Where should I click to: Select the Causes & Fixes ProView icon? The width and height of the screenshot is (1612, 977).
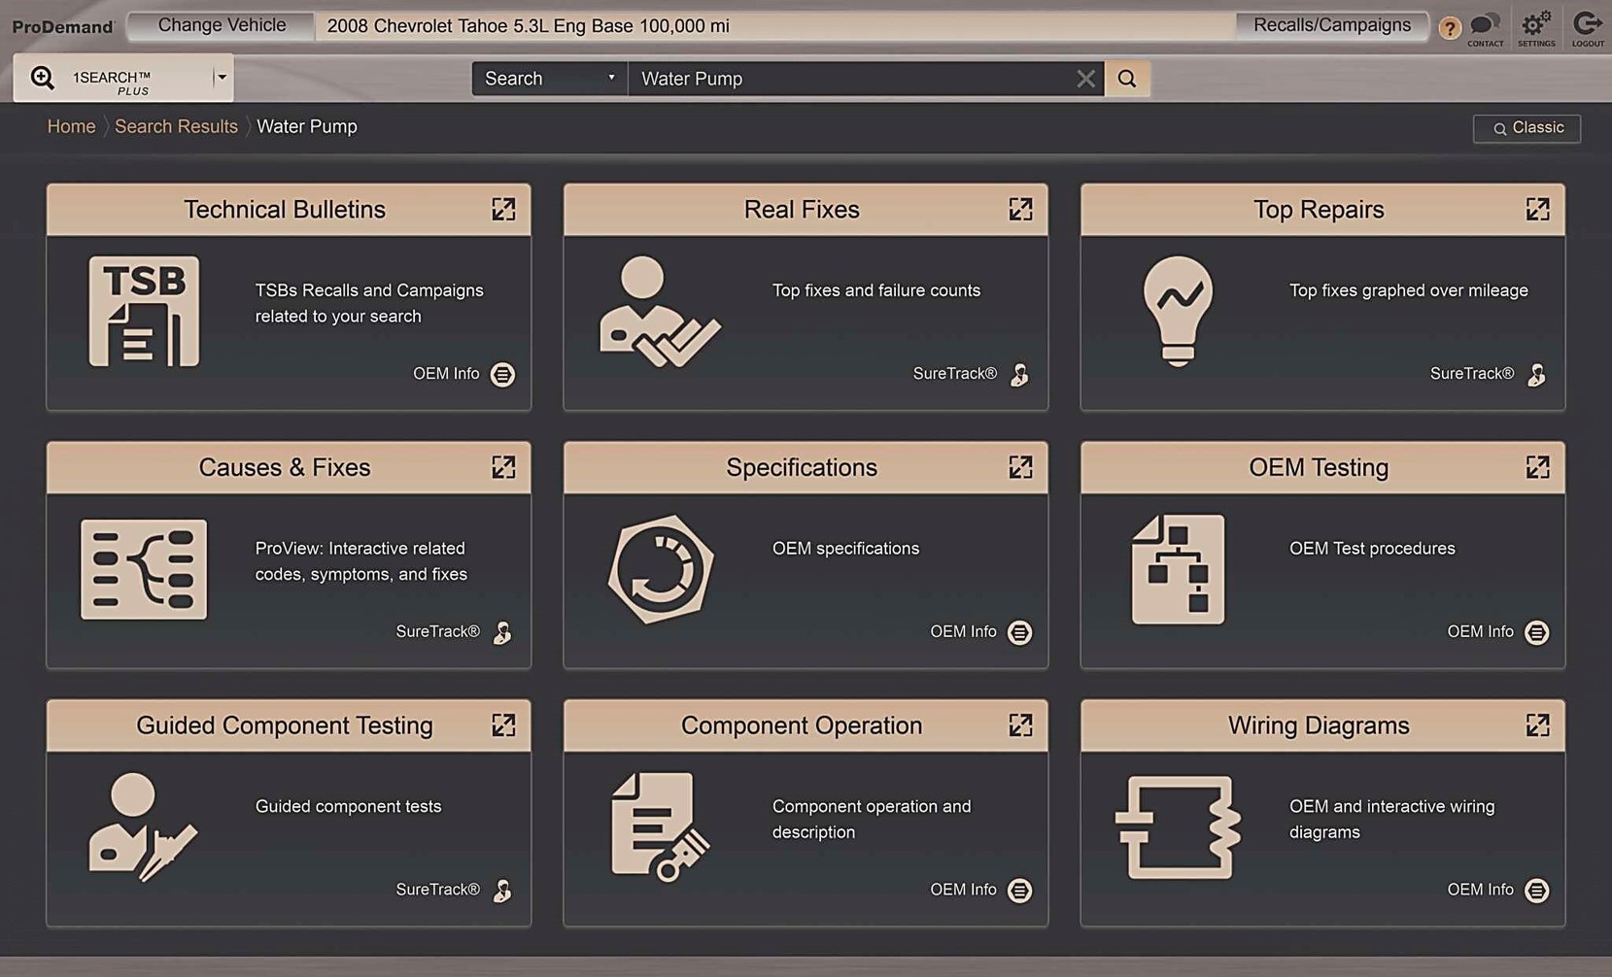[144, 569]
